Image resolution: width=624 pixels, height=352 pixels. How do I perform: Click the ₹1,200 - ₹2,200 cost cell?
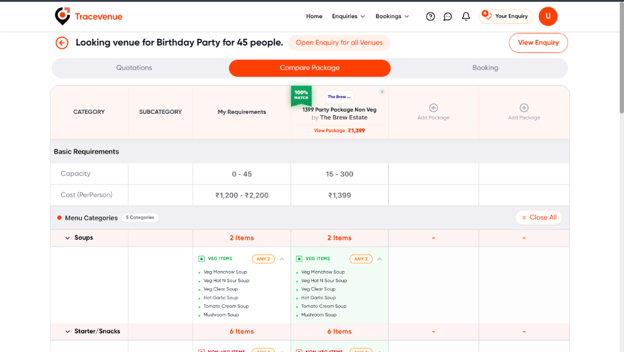(241, 195)
